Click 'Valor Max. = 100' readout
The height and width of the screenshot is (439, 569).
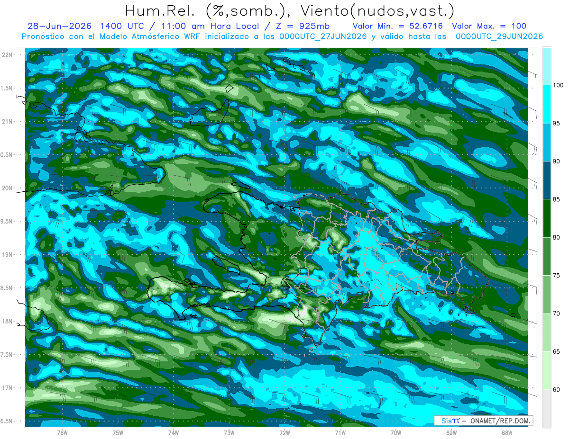pos(489,26)
